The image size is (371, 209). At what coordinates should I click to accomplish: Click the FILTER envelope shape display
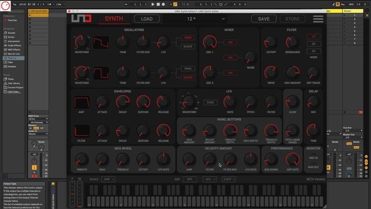pos(82,131)
